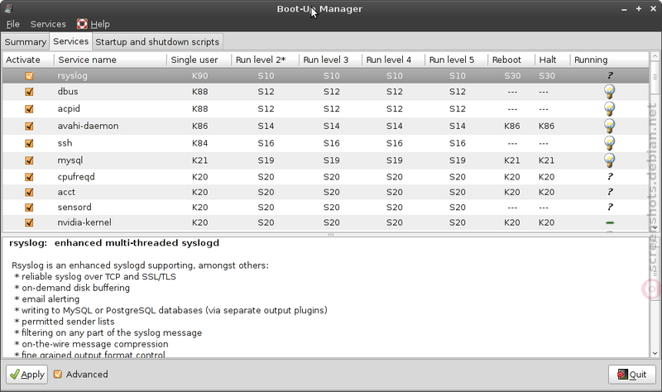Viewport: 662px width, 392px height.
Task: Click the Reboot column header
Action: tap(511, 60)
